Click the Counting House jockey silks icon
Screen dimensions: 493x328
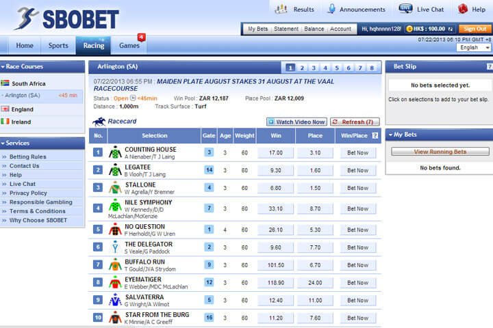click(x=115, y=152)
